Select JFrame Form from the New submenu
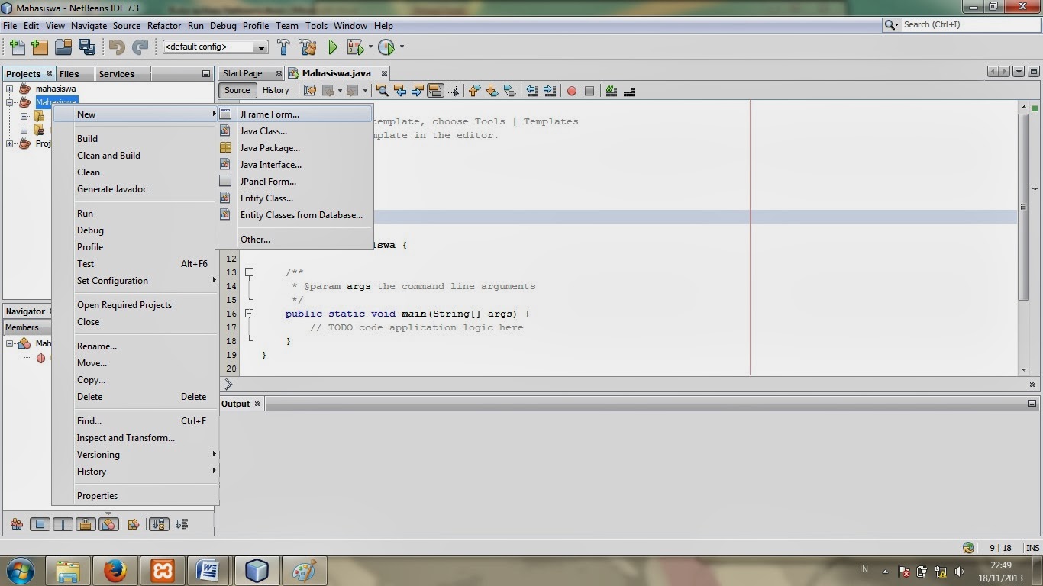 pos(270,114)
